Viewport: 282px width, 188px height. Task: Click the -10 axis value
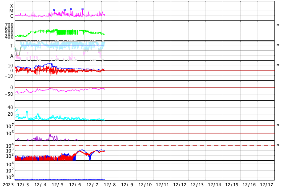click(x=9, y=76)
